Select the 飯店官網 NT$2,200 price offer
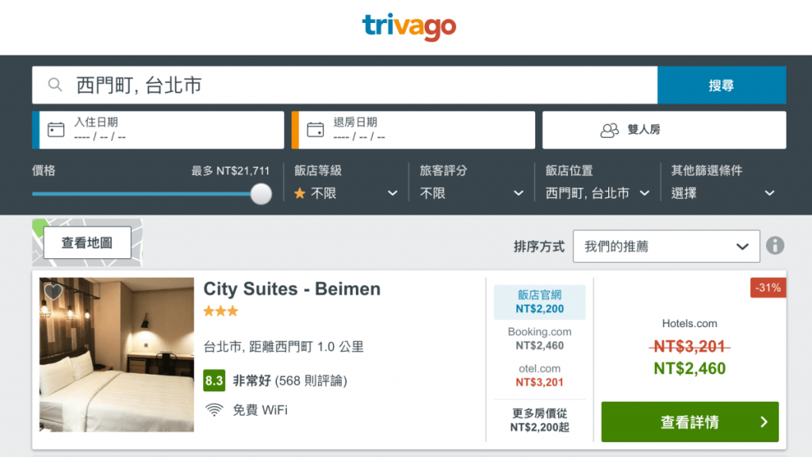Viewport: 812px width, 457px height. (x=539, y=303)
